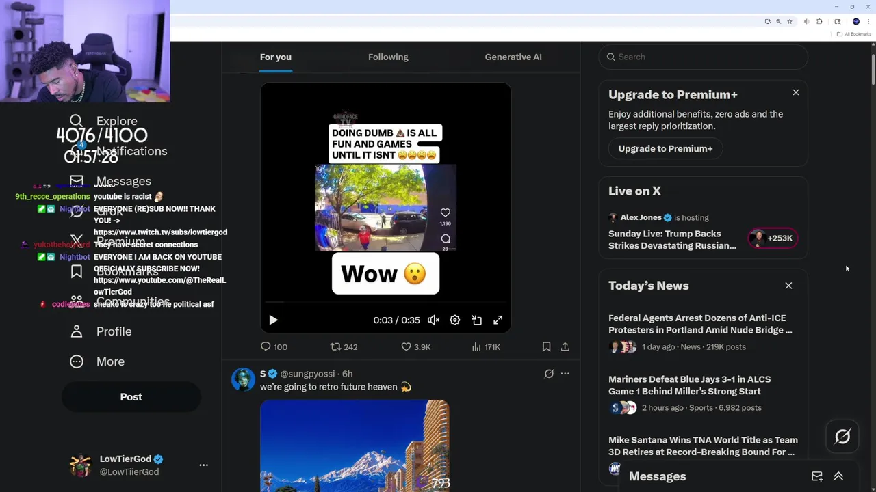This screenshot has width=876, height=492.
Task: Open Mike Santana Wins TNA news story
Action: pyautogui.click(x=703, y=446)
